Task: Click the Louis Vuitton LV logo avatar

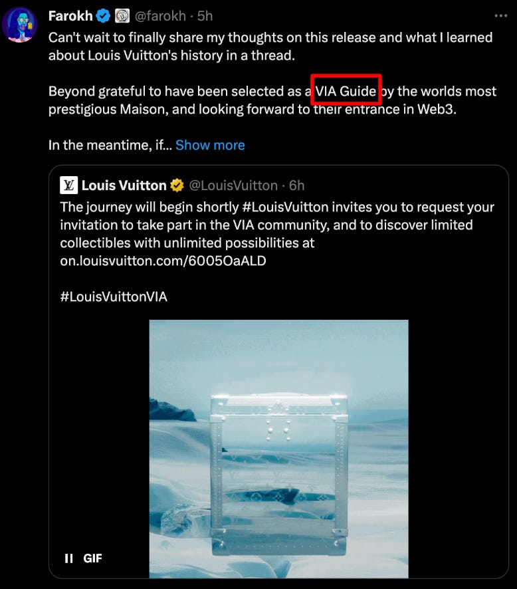Action: tap(68, 185)
